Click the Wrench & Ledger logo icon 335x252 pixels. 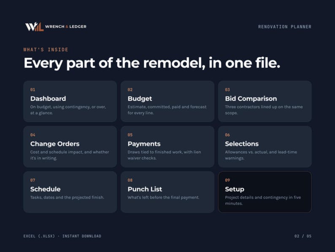pos(35,27)
